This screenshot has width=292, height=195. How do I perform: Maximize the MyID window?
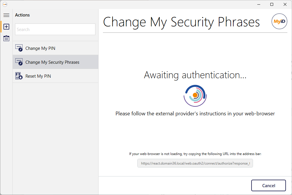(x=272, y=4)
